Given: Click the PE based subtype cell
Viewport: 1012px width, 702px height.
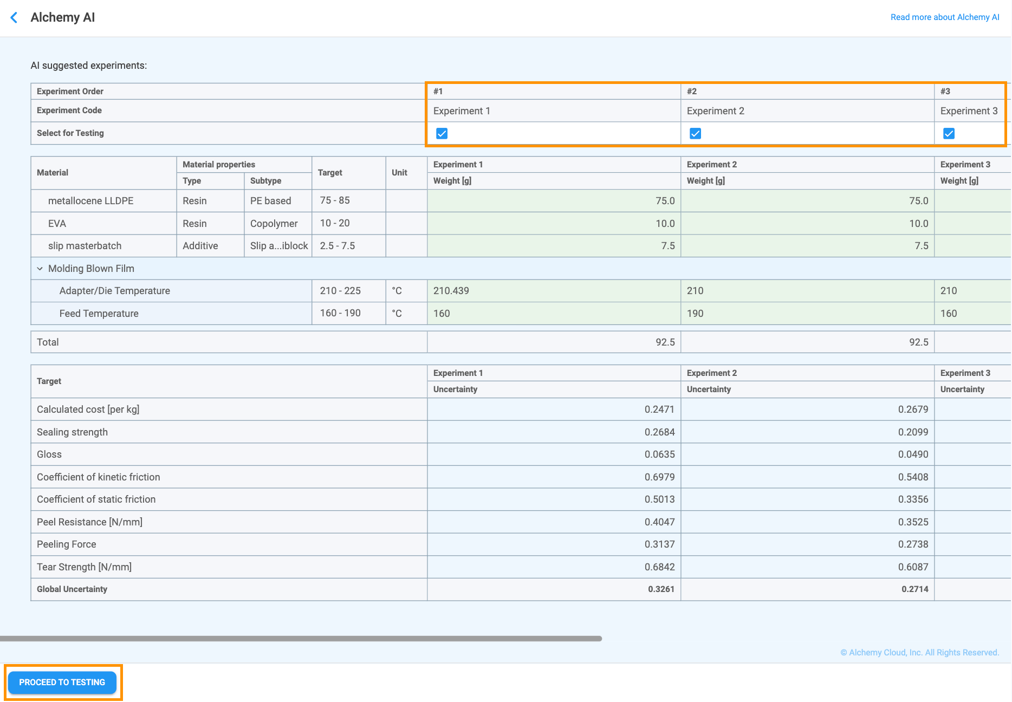Looking at the screenshot, I should click(278, 201).
